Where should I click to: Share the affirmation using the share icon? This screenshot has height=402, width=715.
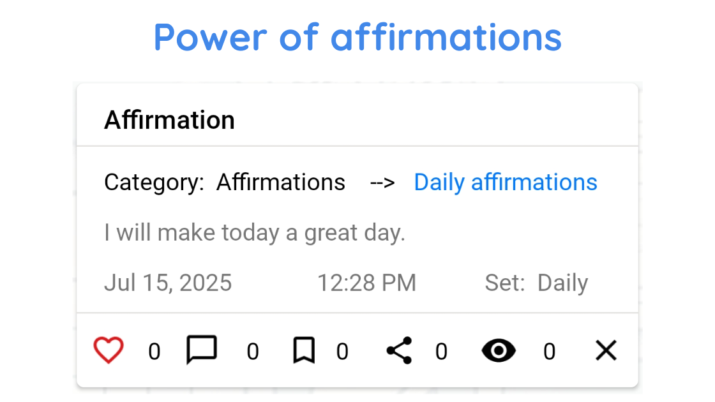(x=400, y=350)
